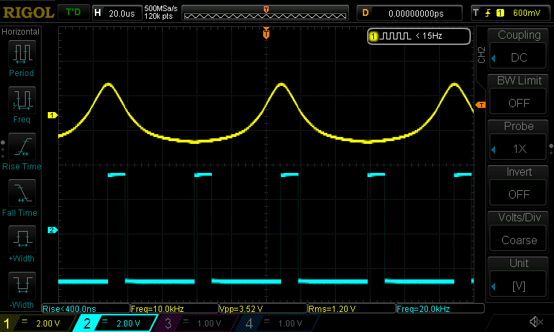This screenshot has height=332, width=554.
Task: Click the Horizontal menu header
Action: click(21, 31)
